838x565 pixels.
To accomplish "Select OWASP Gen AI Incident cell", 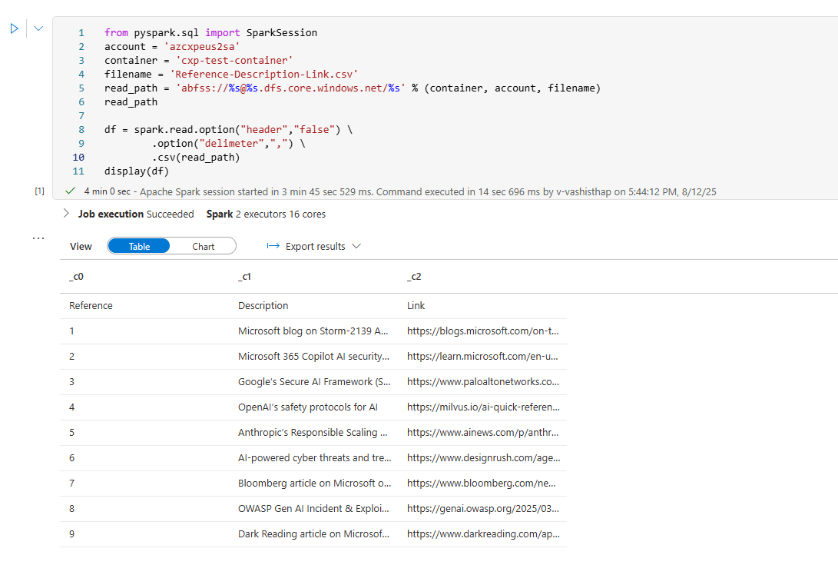I will click(313, 509).
